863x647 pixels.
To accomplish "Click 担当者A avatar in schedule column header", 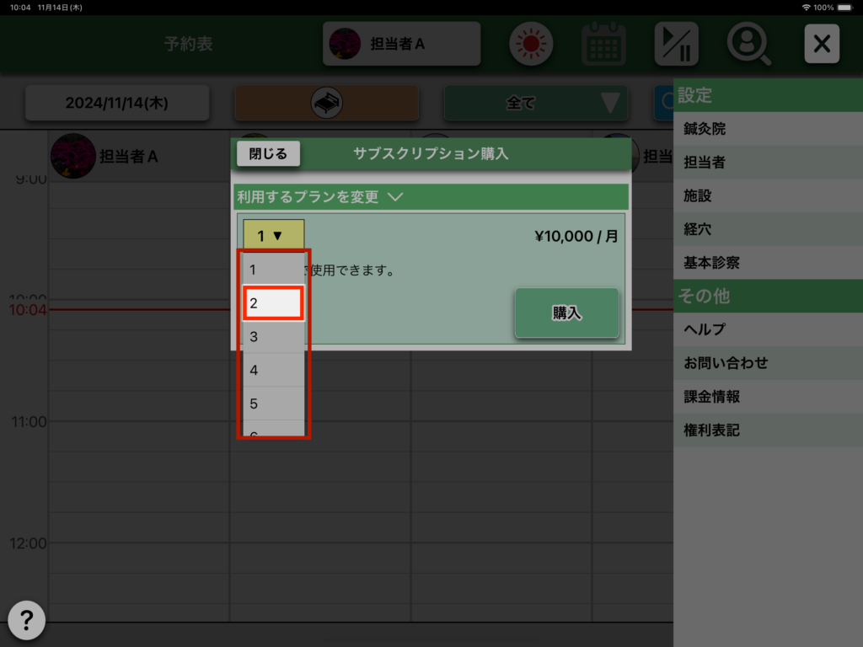I will [x=72, y=156].
